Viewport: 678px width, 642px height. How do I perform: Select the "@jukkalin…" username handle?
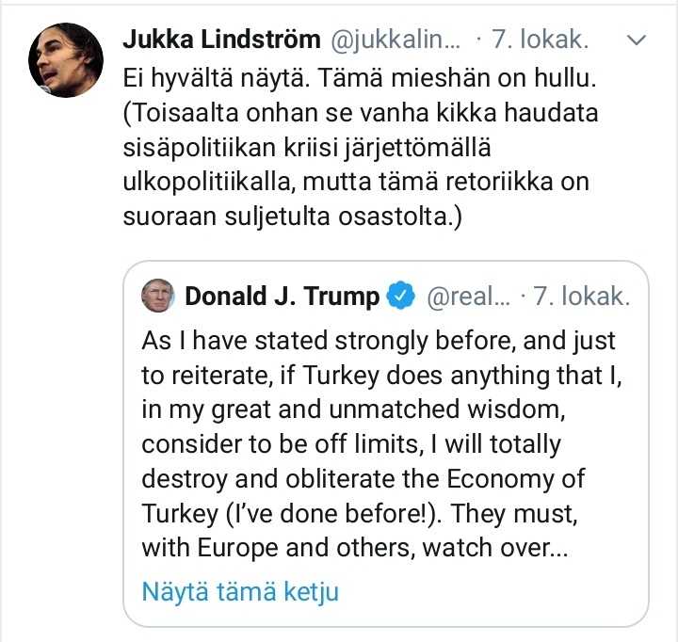(x=393, y=41)
